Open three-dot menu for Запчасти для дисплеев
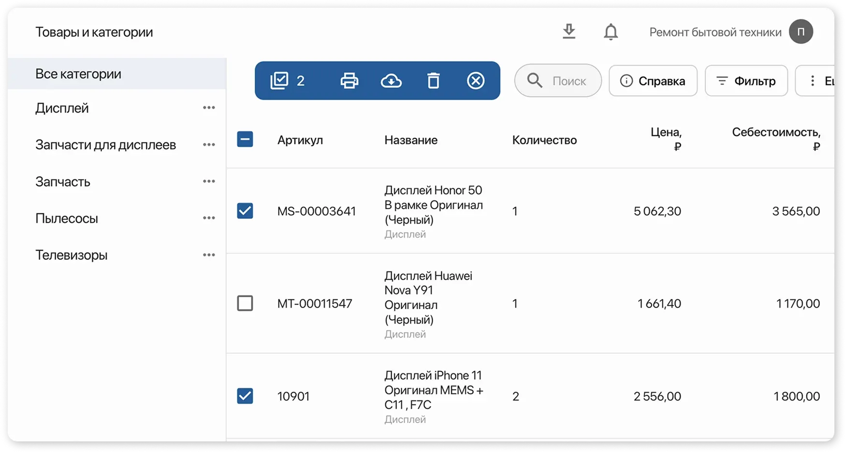 click(209, 144)
